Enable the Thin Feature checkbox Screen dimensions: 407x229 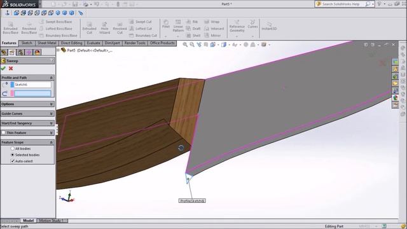tap(3, 133)
